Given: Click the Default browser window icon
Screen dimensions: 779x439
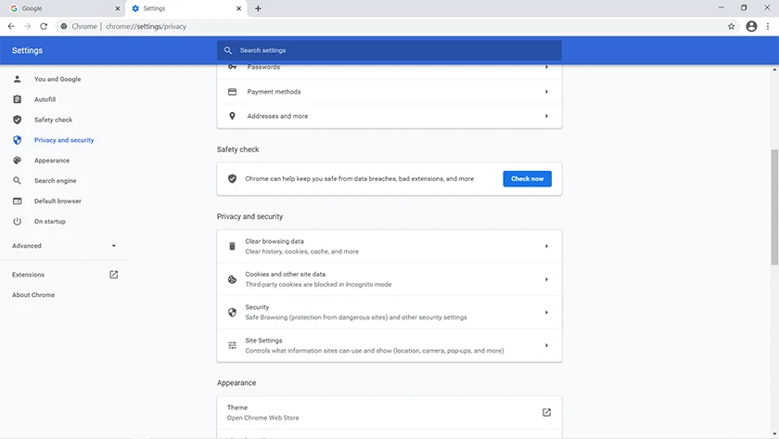Looking at the screenshot, I should 17,201.
